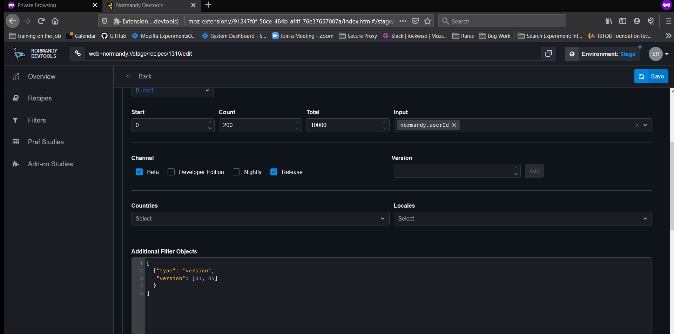Open training on the job bookmarks folder
The width and height of the screenshot is (674, 334).
pyautogui.click(x=35, y=36)
